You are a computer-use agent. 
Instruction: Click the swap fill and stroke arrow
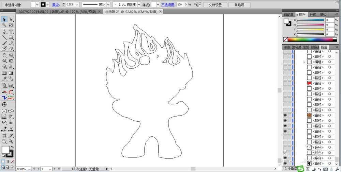[12, 147]
